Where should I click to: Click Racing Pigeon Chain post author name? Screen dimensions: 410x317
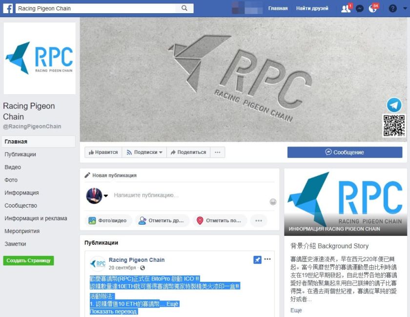click(137, 260)
